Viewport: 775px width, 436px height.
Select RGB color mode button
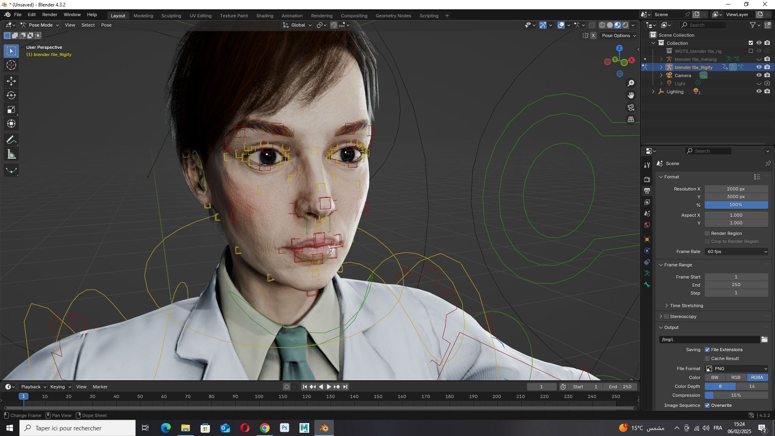[735, 377]
